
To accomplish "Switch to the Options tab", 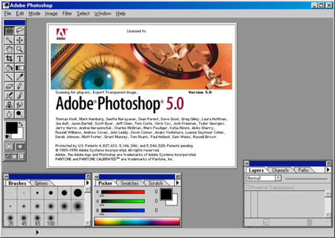I will pyautogui.click(x=41, y=184).
